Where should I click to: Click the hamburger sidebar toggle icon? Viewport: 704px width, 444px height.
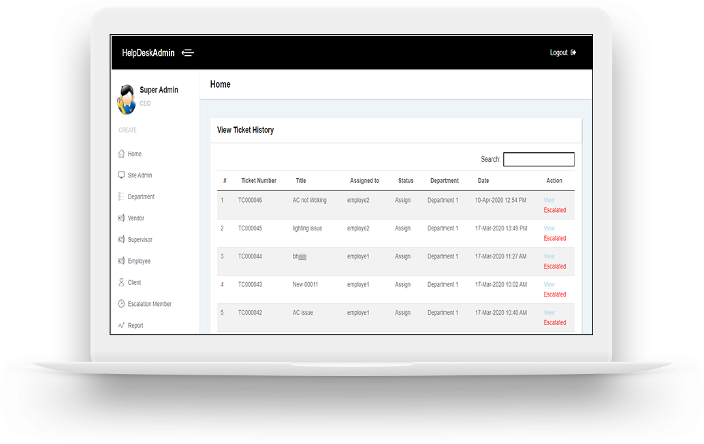[x=188, y=53]
